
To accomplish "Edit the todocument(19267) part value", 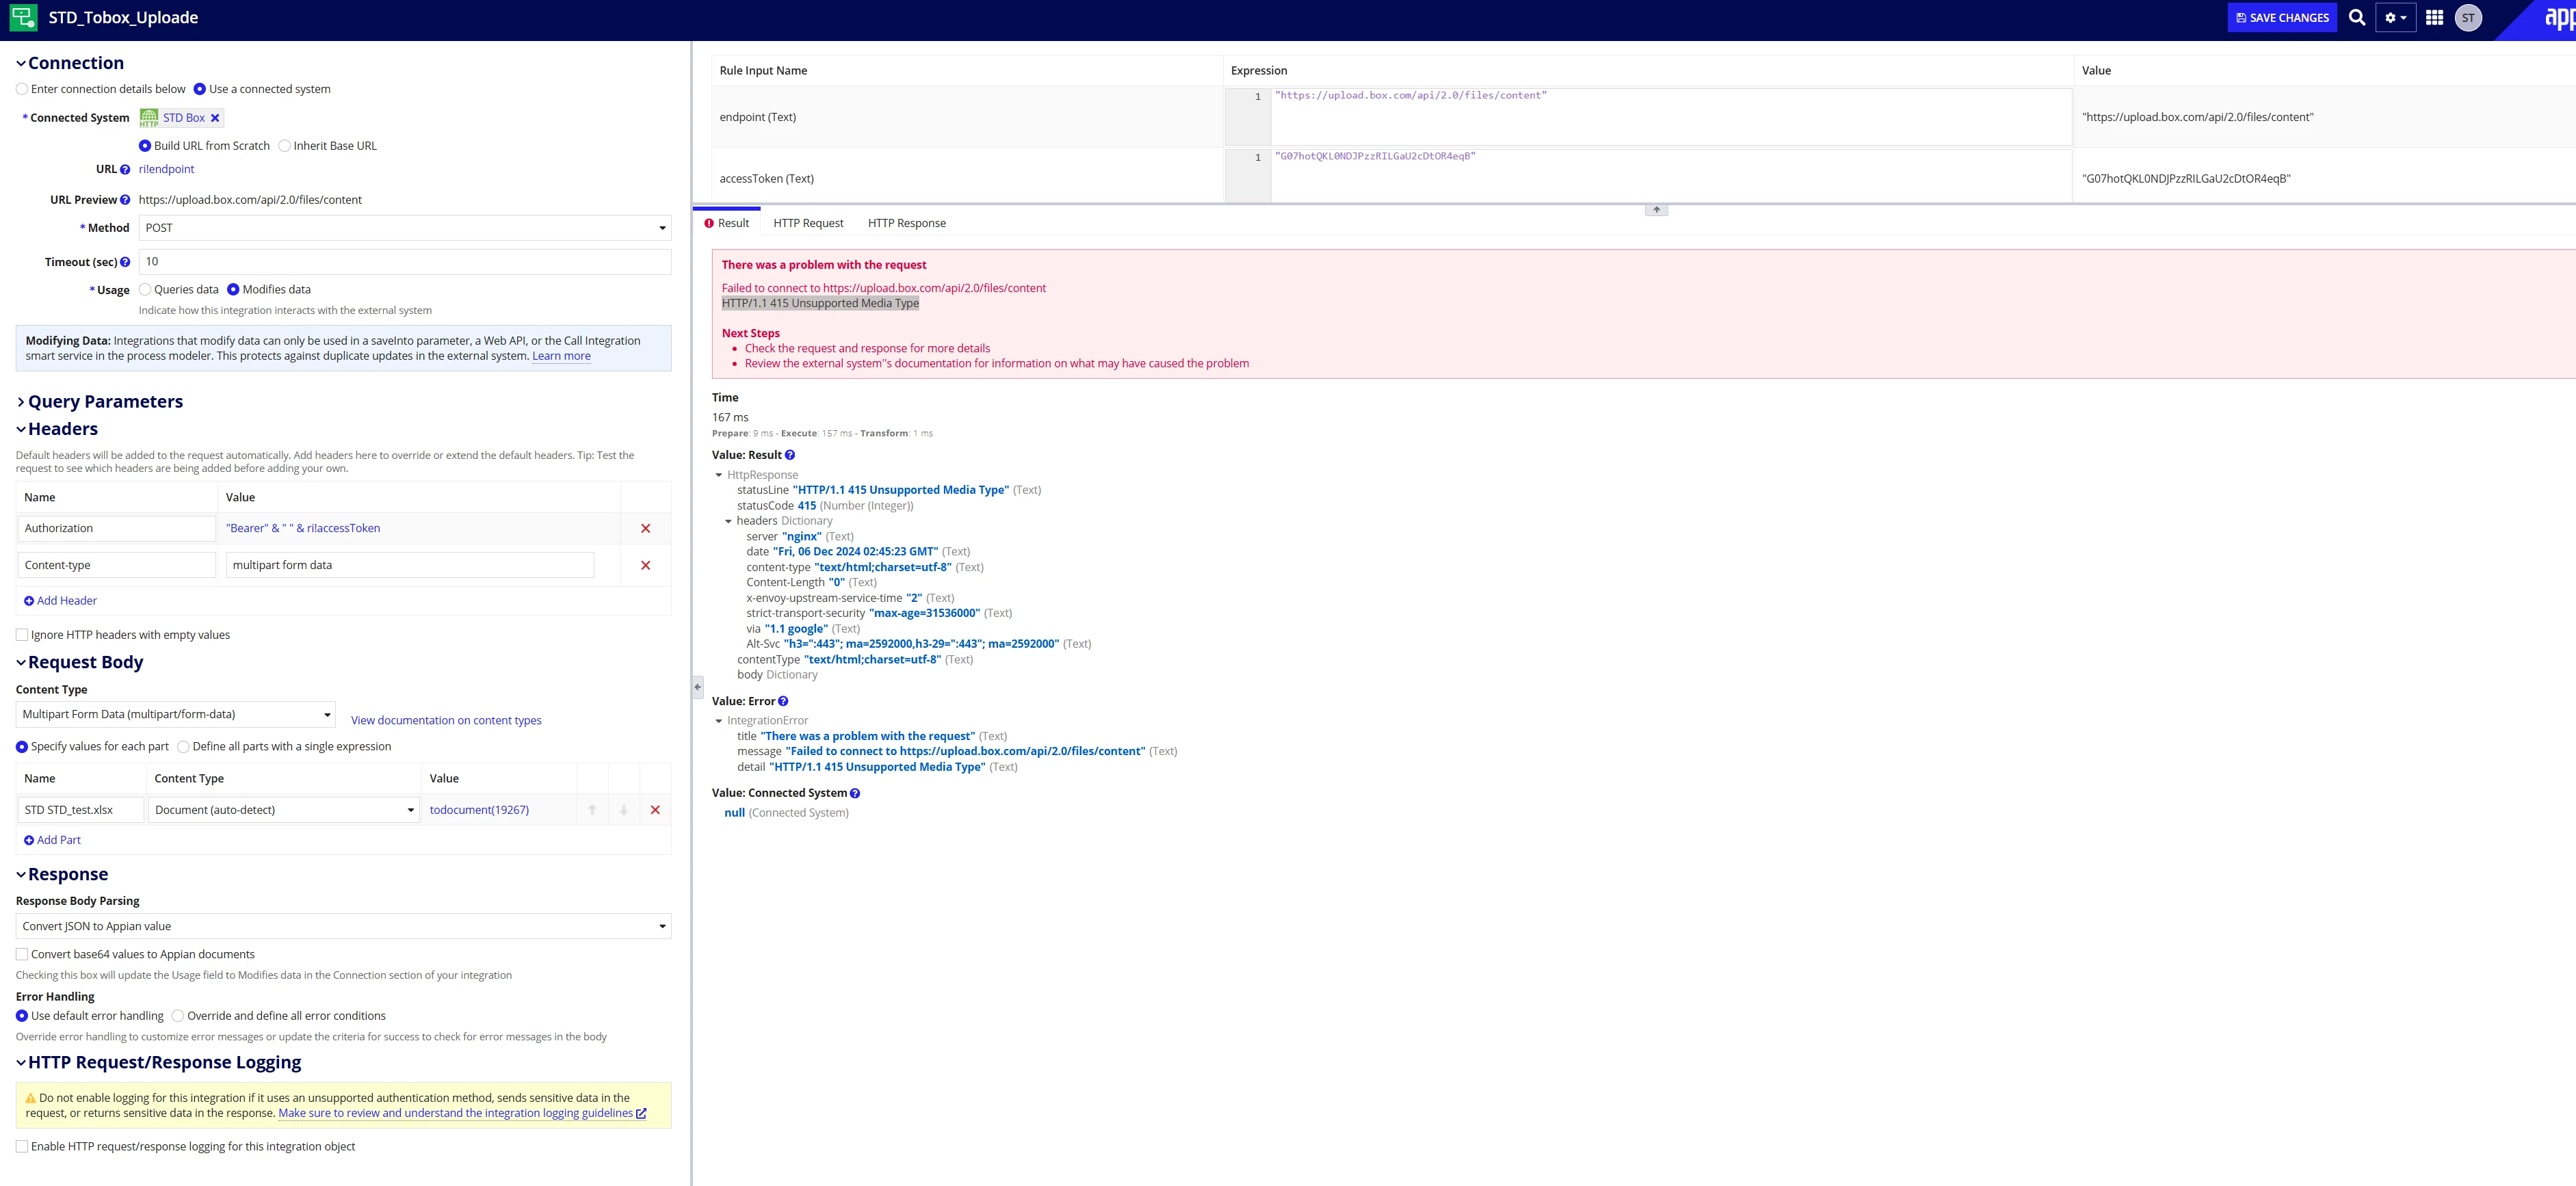I will (479, 810).
